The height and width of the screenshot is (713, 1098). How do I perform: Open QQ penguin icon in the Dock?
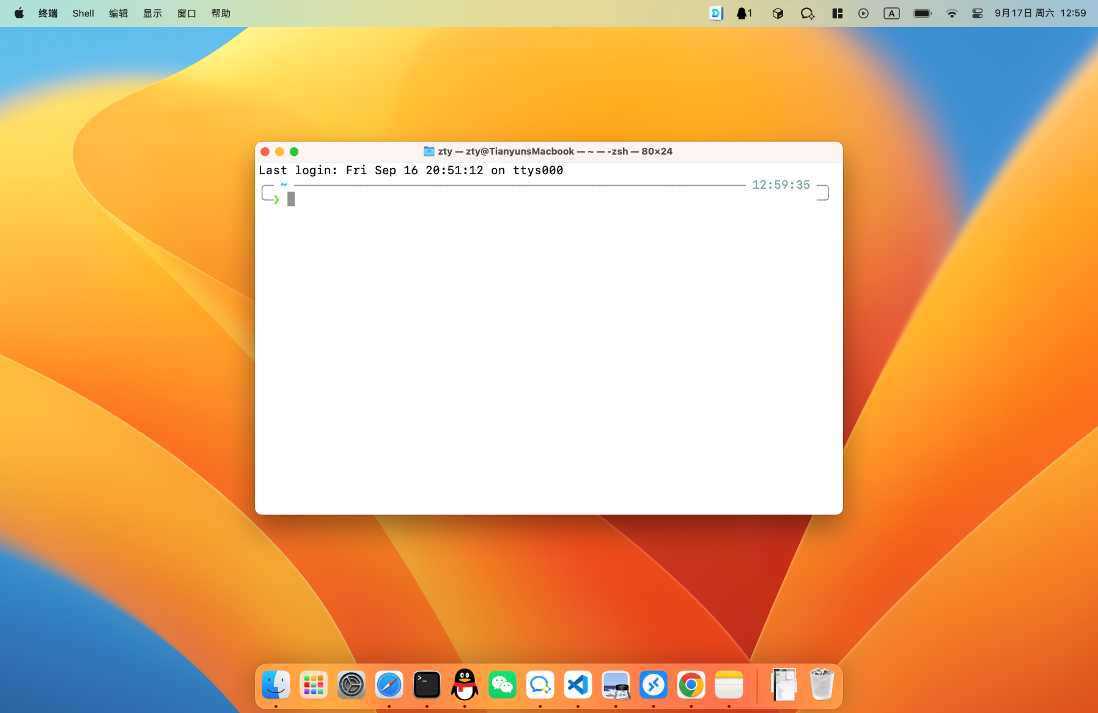click(x=465, y=684)
